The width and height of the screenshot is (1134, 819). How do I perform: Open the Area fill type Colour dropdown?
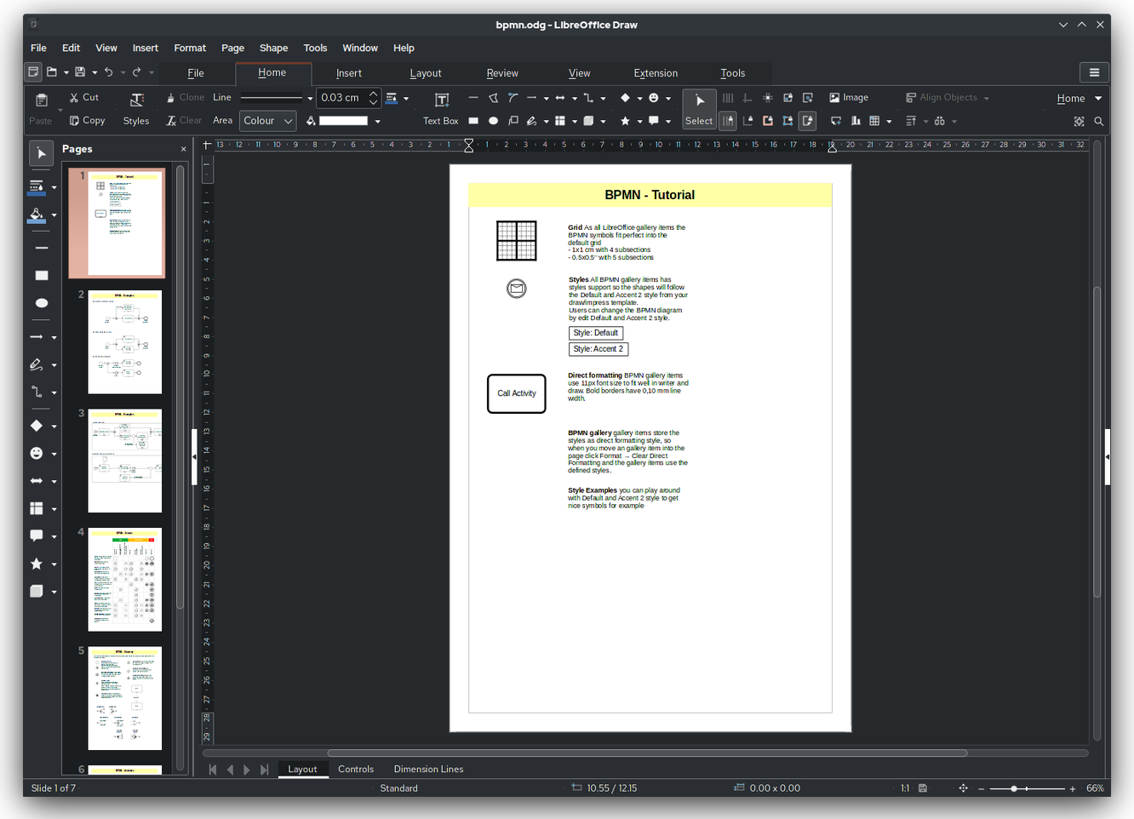click(x=267, y=121)
